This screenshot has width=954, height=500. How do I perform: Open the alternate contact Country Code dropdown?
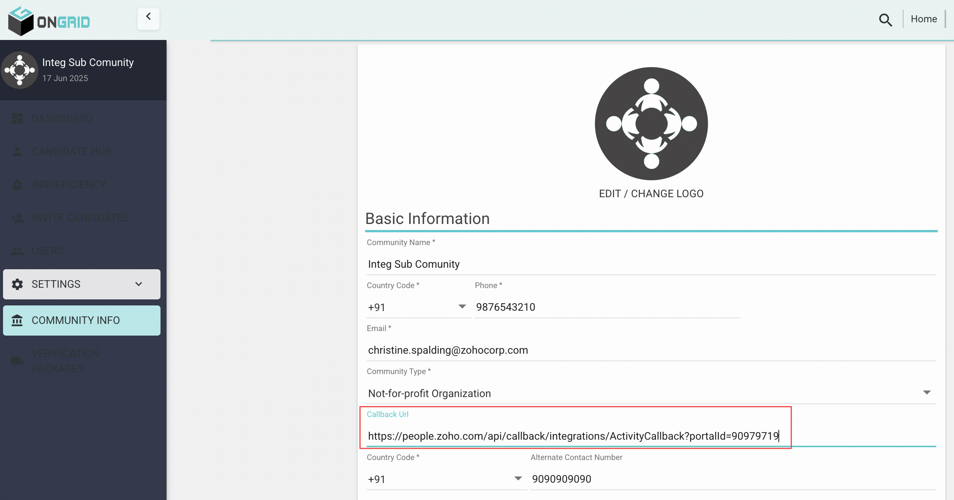click(446, 479)
